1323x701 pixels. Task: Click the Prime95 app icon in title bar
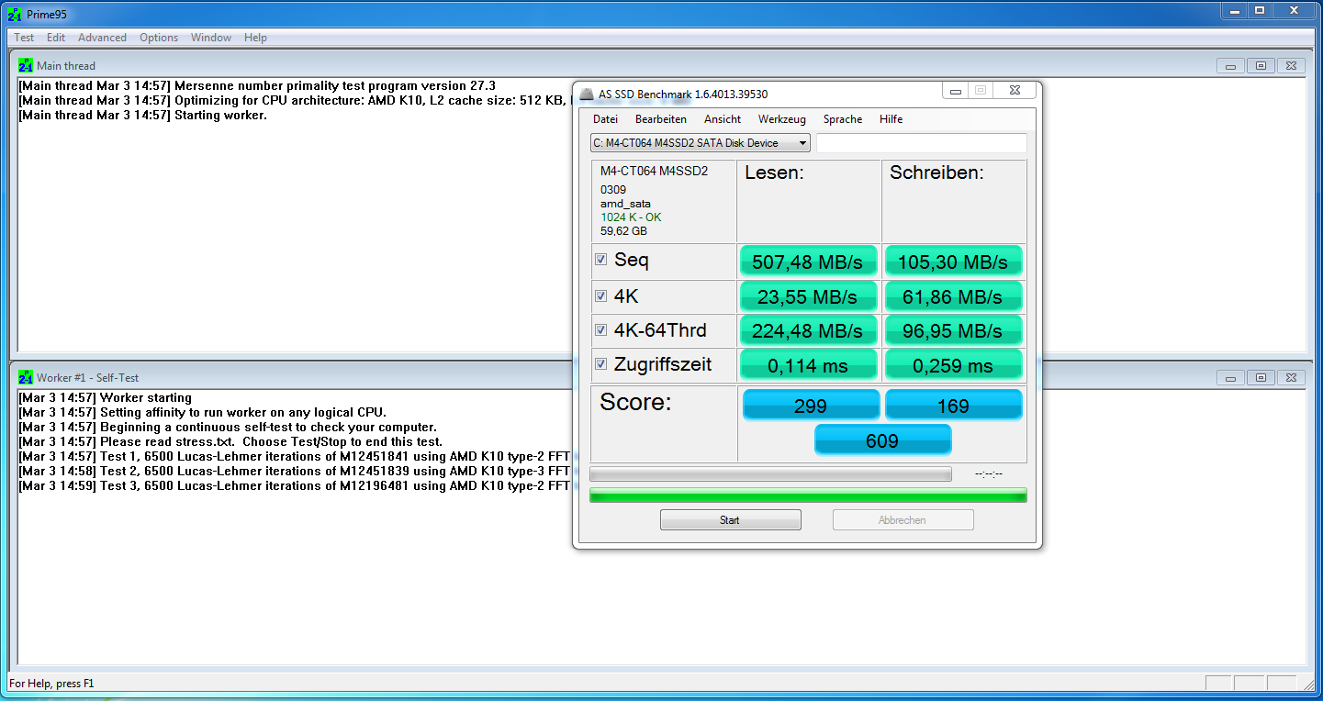pyautogui.click(x=16, y=14)
